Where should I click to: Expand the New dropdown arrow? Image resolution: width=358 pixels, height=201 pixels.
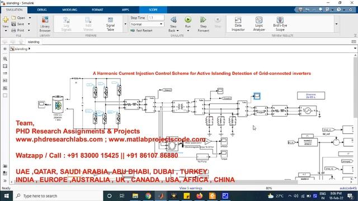(x=6, y=31)
